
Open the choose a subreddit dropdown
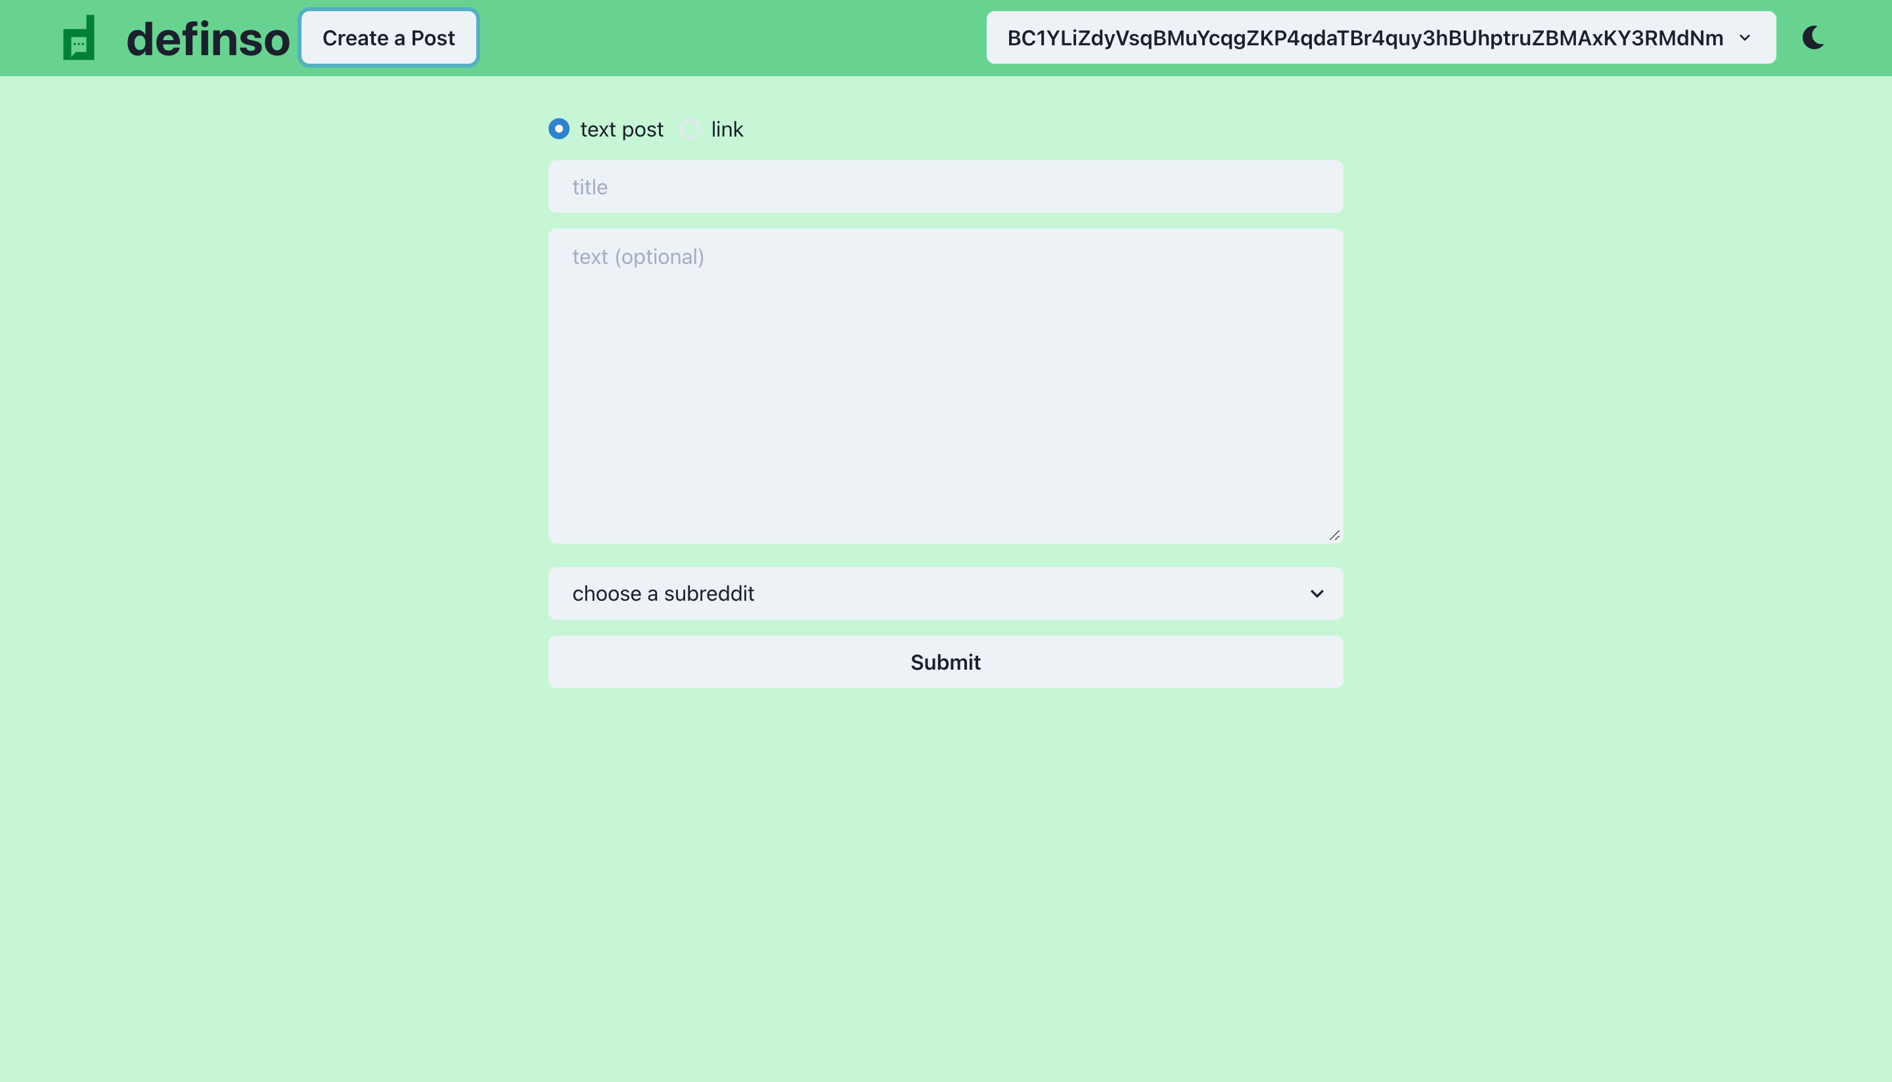945,593
